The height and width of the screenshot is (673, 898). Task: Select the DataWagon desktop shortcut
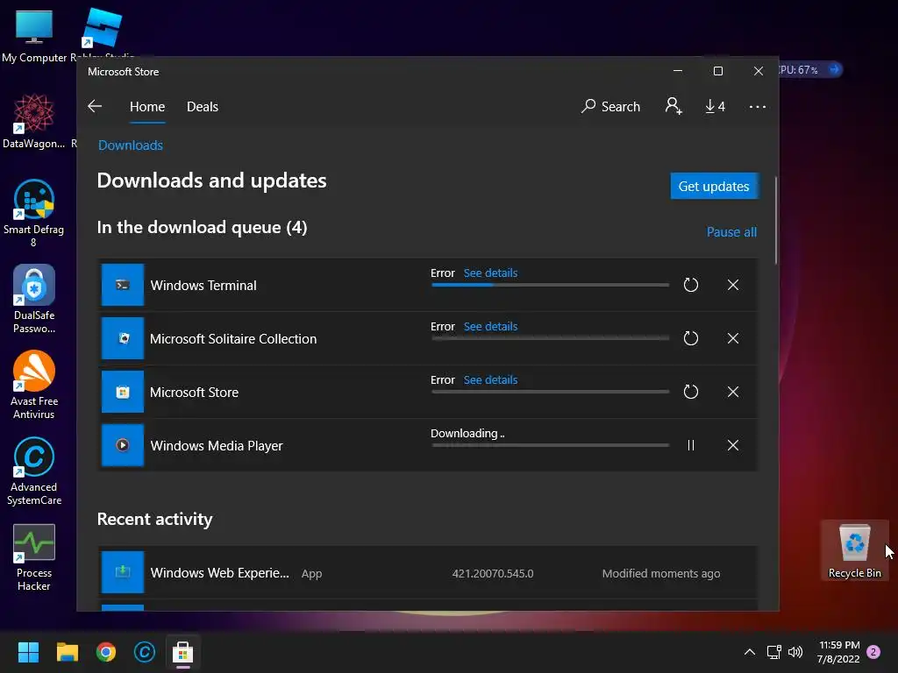click(x=34, y=121)
